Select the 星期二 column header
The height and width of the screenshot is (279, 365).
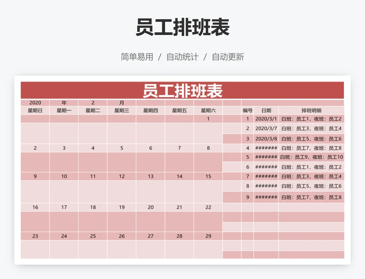(x=93, y=111)
